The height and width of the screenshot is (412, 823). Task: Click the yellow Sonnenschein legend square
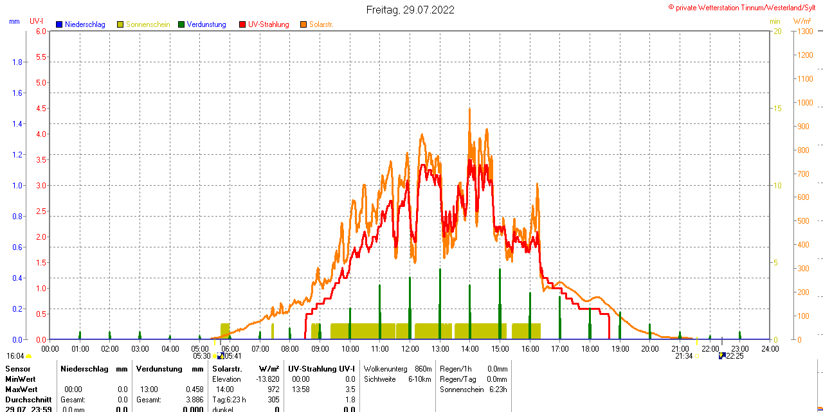tap(120, 24)
